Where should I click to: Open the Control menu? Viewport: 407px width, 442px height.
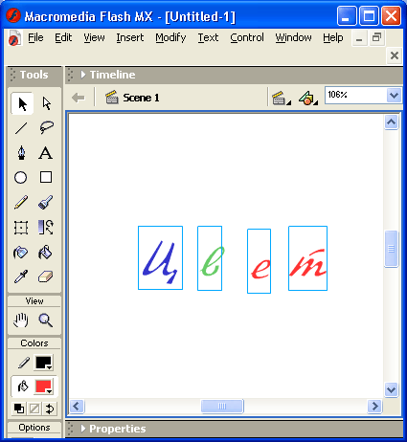pos(247,37)
